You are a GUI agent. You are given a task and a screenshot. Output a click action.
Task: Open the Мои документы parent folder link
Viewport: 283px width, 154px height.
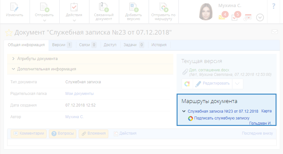(80, 94)
